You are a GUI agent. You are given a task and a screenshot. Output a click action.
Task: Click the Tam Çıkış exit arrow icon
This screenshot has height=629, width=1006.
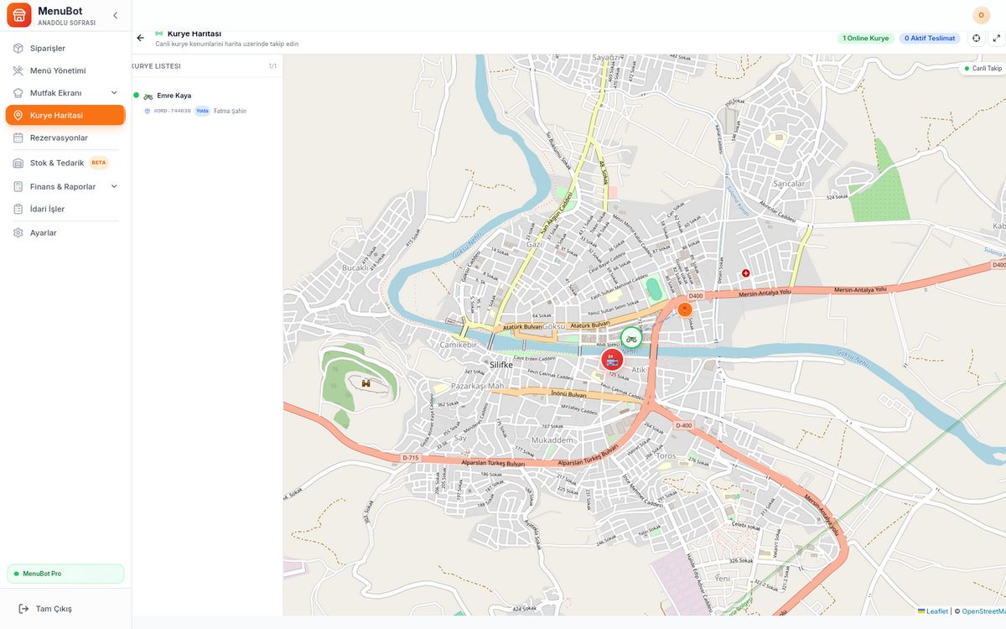pyautogui.click(x=23, y=608)
